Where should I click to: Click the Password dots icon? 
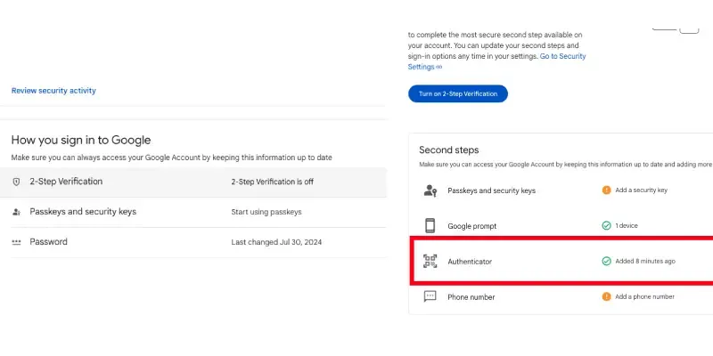coord(16,242)
